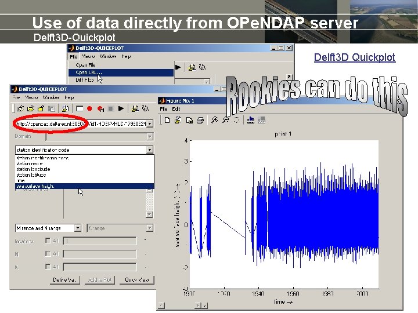Click the play icon in the back Quickplot window
The height and width of the screenshot is (313, 418).
point(178,67)
